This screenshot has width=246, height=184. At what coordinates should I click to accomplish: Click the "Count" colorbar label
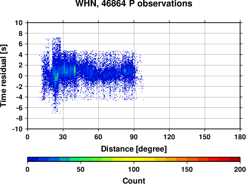click(x=134, y=181)
